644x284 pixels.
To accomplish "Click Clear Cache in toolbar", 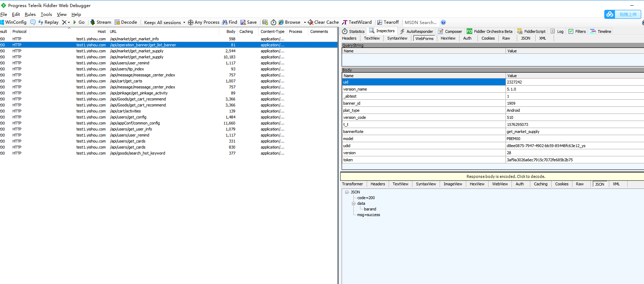I will click(x=323, y=22).
